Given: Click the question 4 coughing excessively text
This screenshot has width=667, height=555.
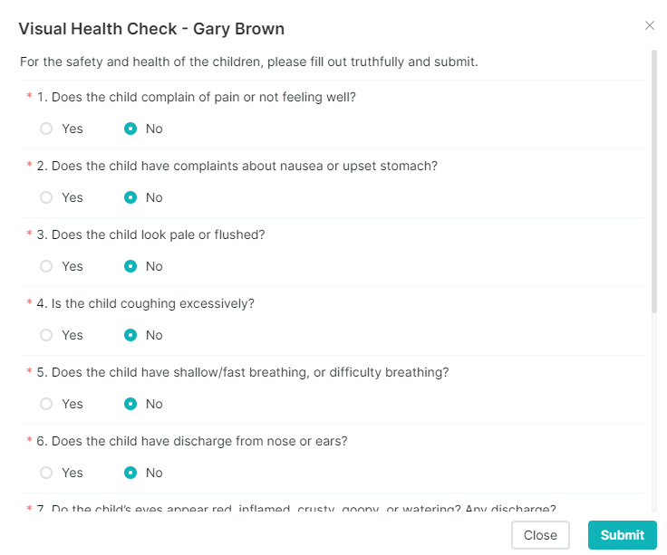Looking at the screenshot, I should tap(146, 303).
